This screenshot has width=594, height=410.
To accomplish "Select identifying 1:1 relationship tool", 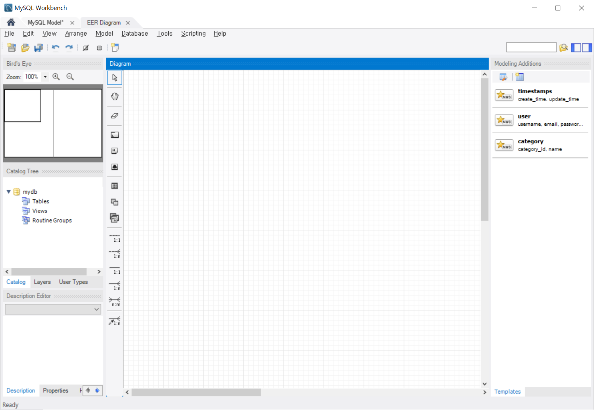I will (x=115, y=270).
